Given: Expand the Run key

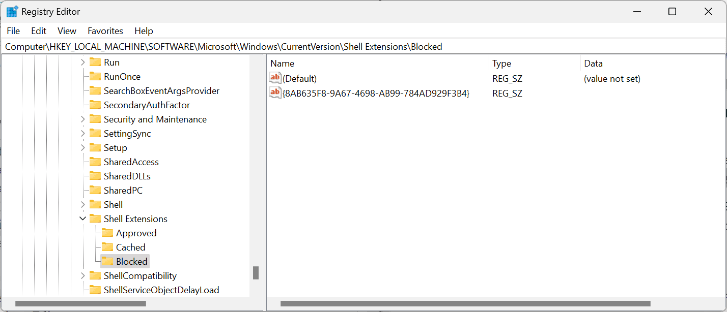Looking at the screenshot, I should coord(83,63).
